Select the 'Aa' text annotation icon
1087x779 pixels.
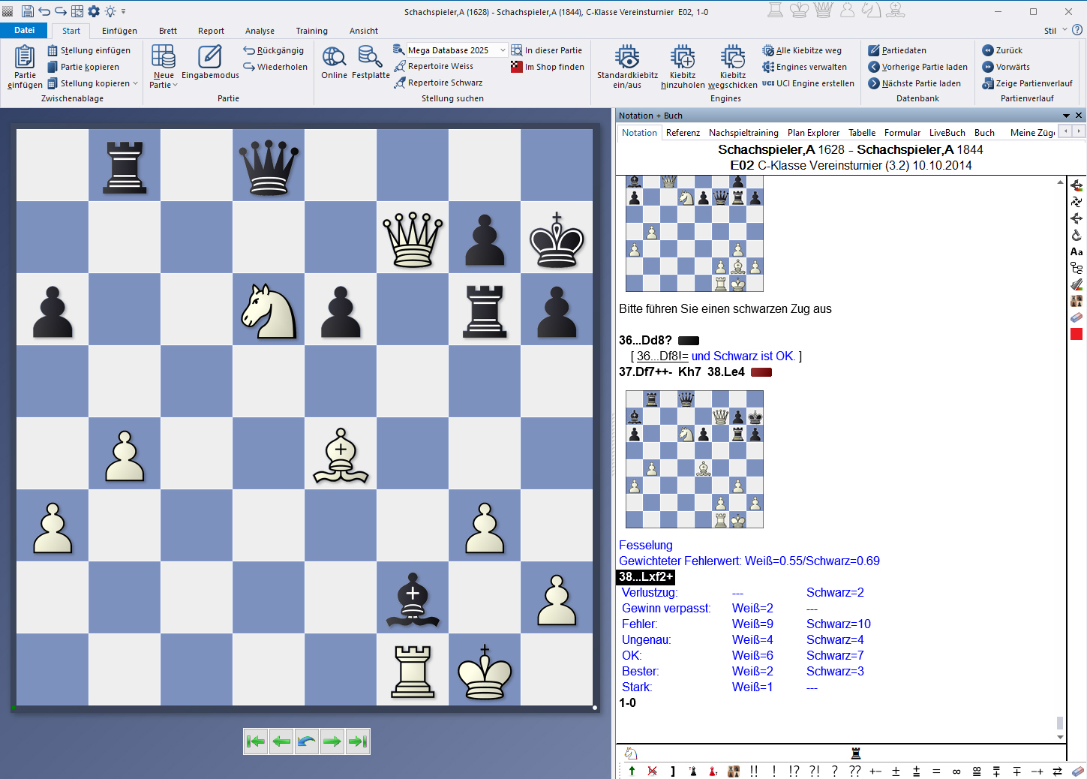click(1077, 251)
